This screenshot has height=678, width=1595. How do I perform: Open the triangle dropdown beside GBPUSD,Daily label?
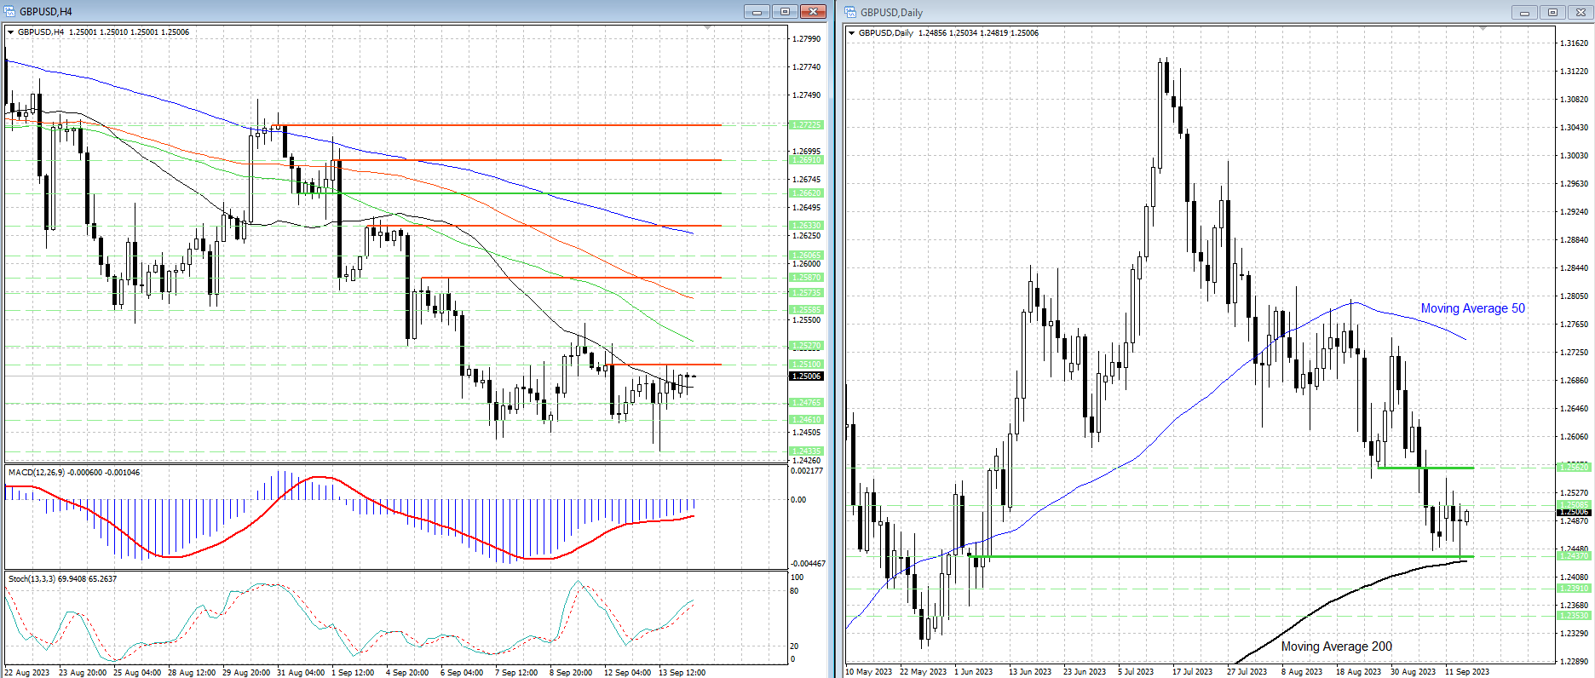[x=851, y=33]
